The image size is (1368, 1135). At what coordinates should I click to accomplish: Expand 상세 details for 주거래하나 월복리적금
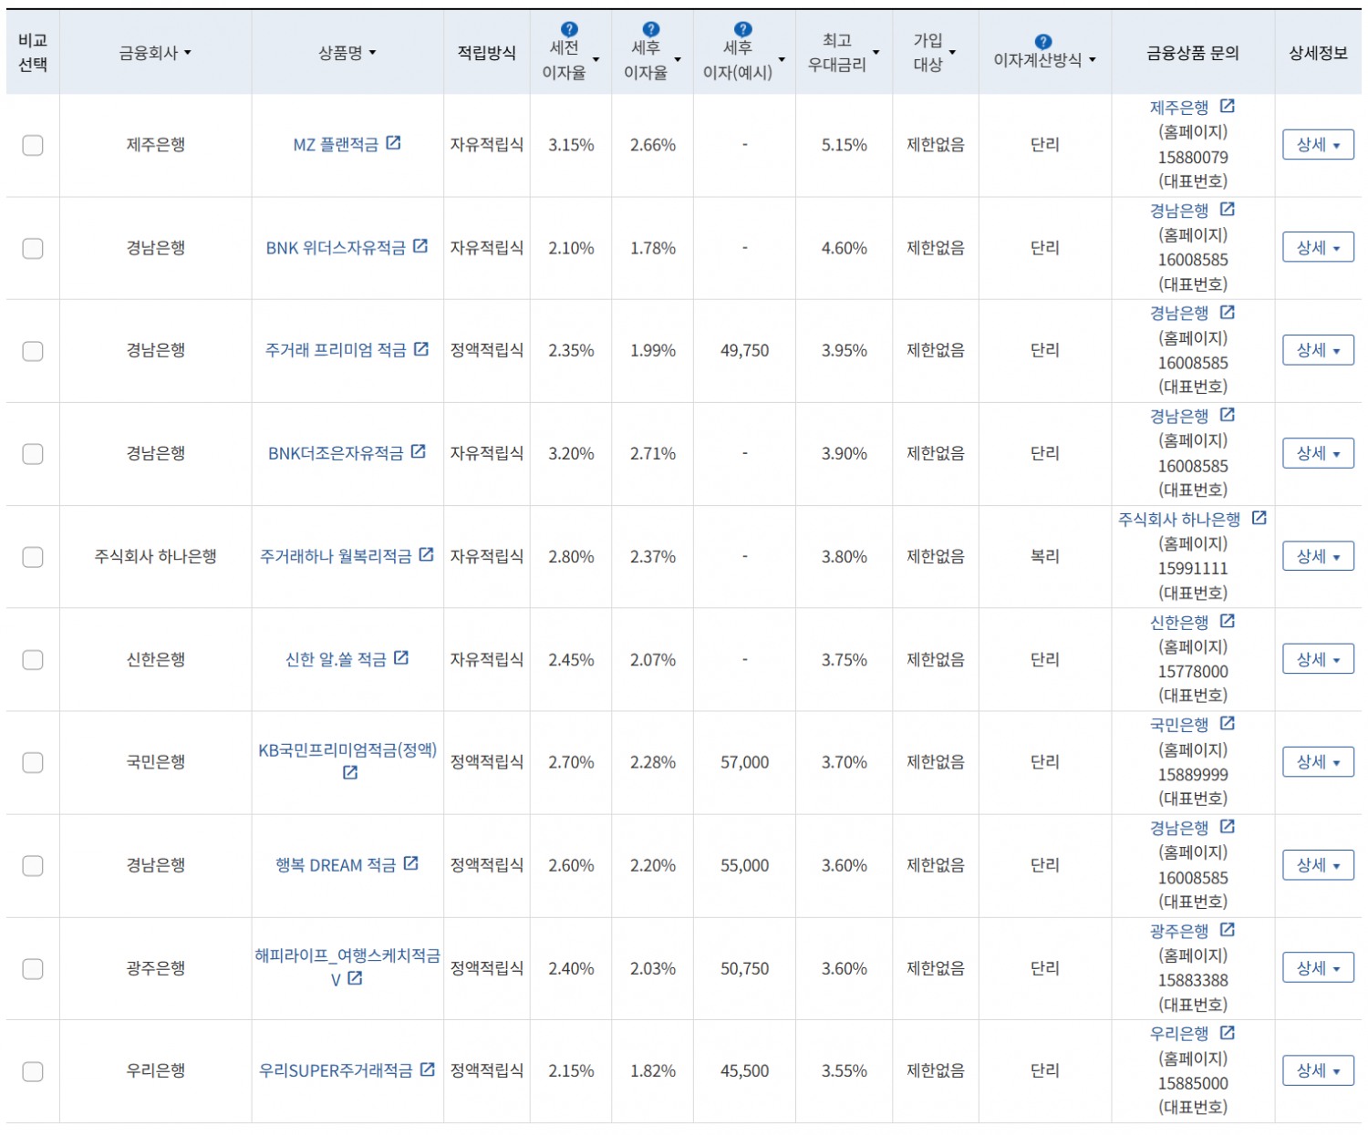pyautogui.click(x=1318, y=556)
